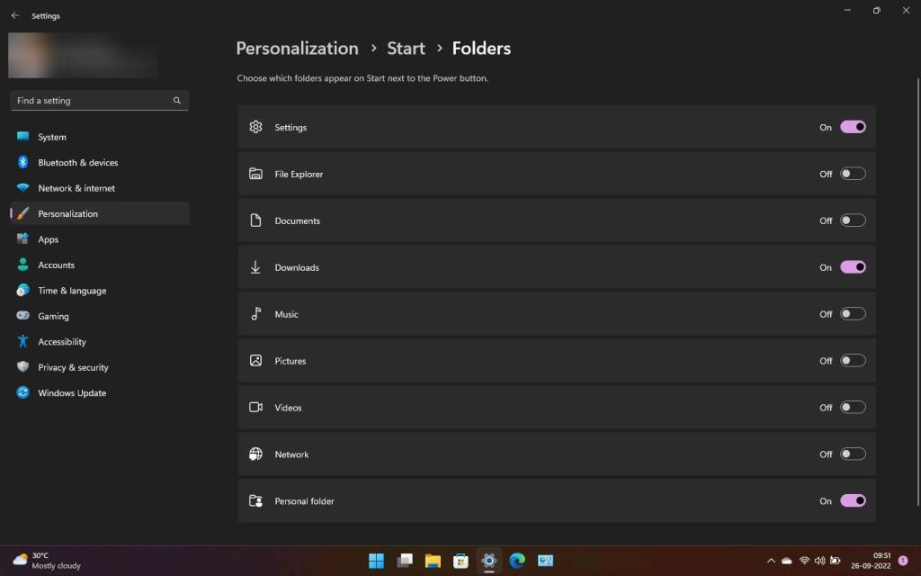
Task: Click the search magnifier icon in Find a setting
Action: tap(177, 101)
